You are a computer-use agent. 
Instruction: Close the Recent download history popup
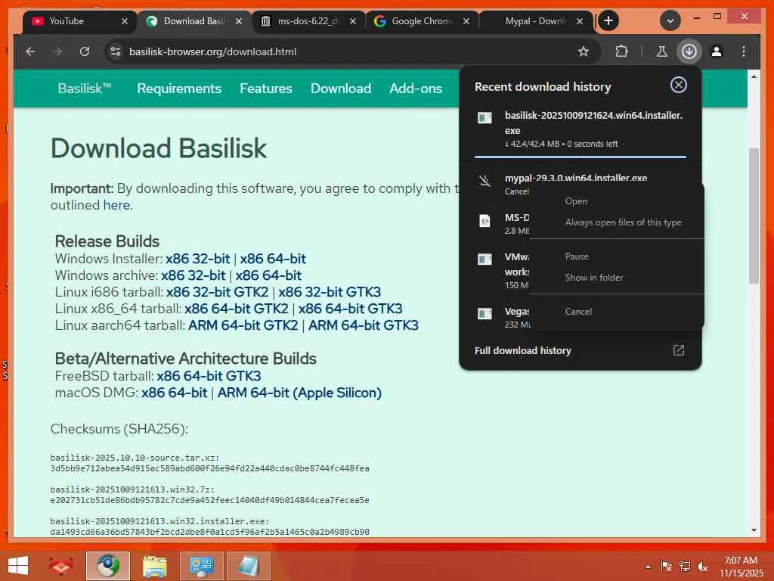click(x=678, y=85)
